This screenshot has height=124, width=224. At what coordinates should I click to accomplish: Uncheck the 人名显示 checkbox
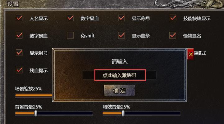tap(19, 18)
